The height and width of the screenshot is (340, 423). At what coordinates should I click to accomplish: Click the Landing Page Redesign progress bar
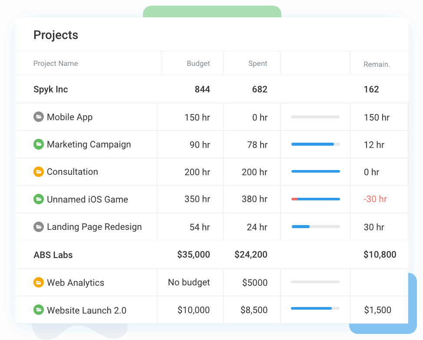315,226
